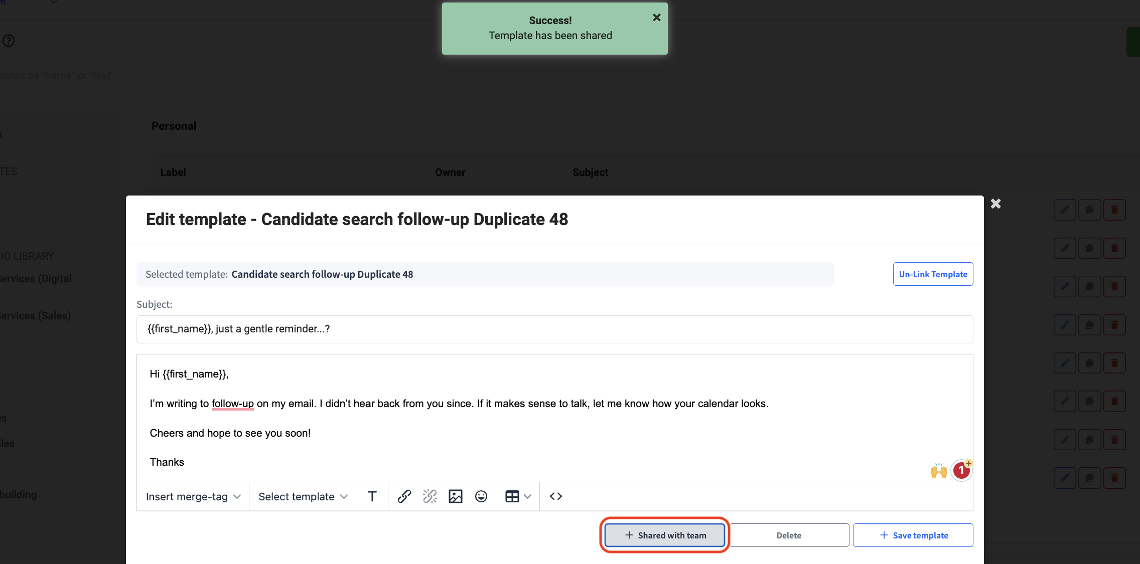Viewport: 1140px width, 564px height.
Task: Click the raised hands emoji icon
Action: (x=938, y=471)
